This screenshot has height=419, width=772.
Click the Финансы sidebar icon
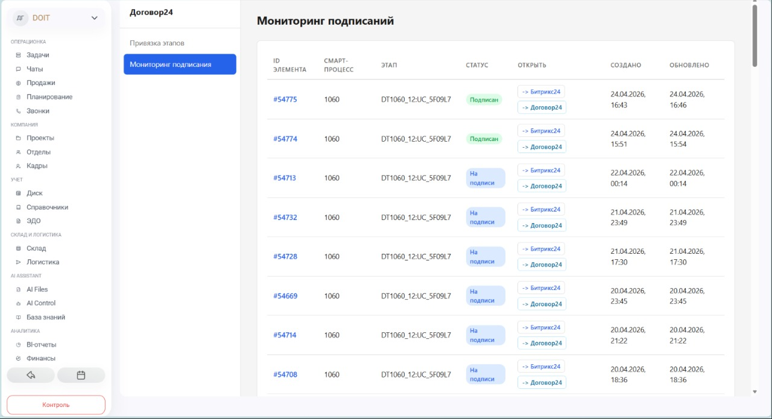tap(18, 358)
